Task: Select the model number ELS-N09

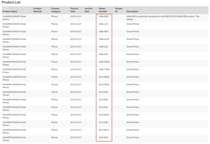Action: tap(103, 100)
